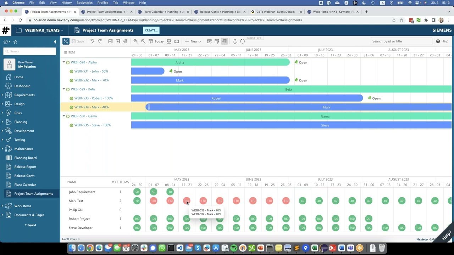Collapse the WEBI-528 - Alpha tree node
The height and width of the screenshot is (255, 454).
pyautogui.click(x=64, y=62)
